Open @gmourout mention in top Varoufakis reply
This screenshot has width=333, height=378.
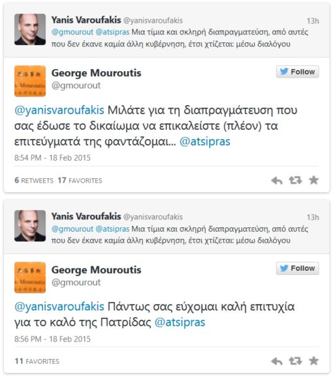tap(72, 32)
